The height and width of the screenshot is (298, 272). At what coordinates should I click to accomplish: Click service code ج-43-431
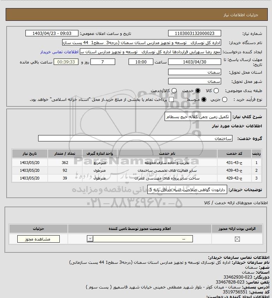234,163
